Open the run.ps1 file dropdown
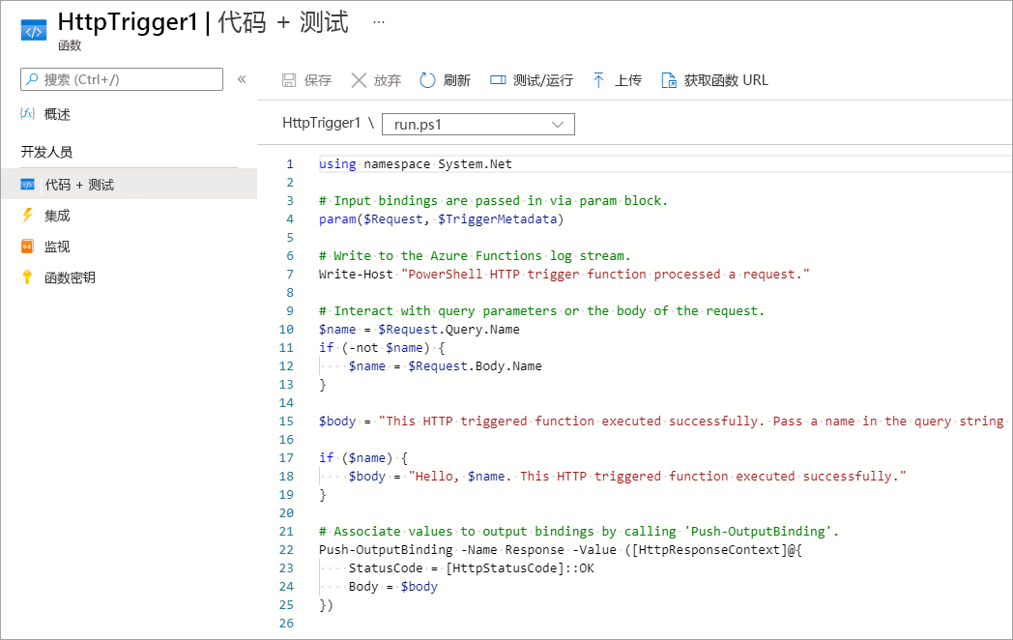 point(478,124)
